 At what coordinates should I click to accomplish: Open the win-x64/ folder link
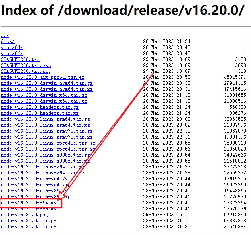12,47
